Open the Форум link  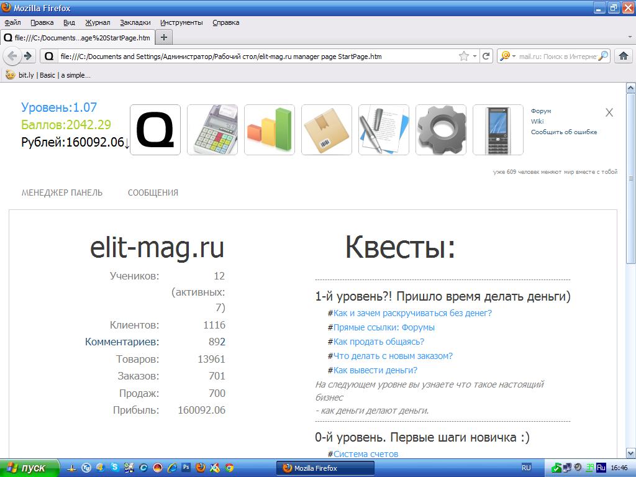pos(540,111)
